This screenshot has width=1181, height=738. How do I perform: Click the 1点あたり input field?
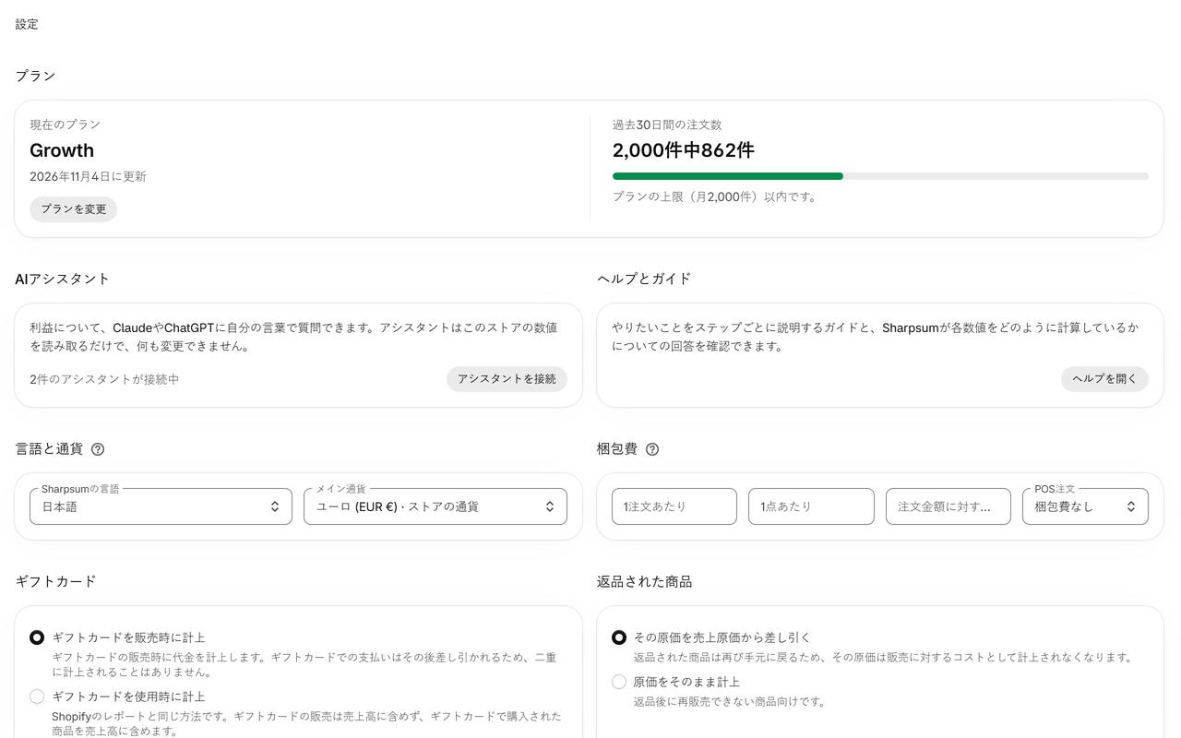coord(811,506)
